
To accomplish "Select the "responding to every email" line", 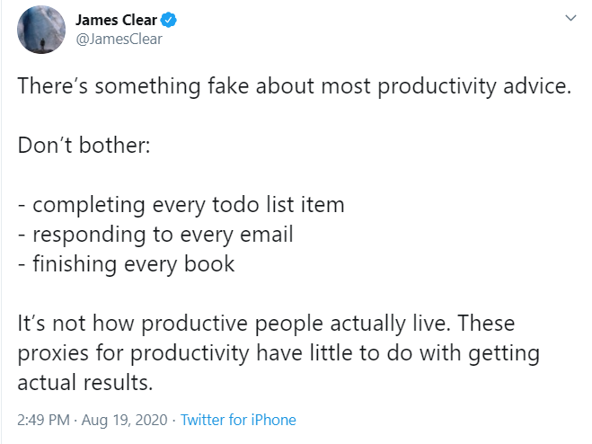I will (x=155, y=235).
